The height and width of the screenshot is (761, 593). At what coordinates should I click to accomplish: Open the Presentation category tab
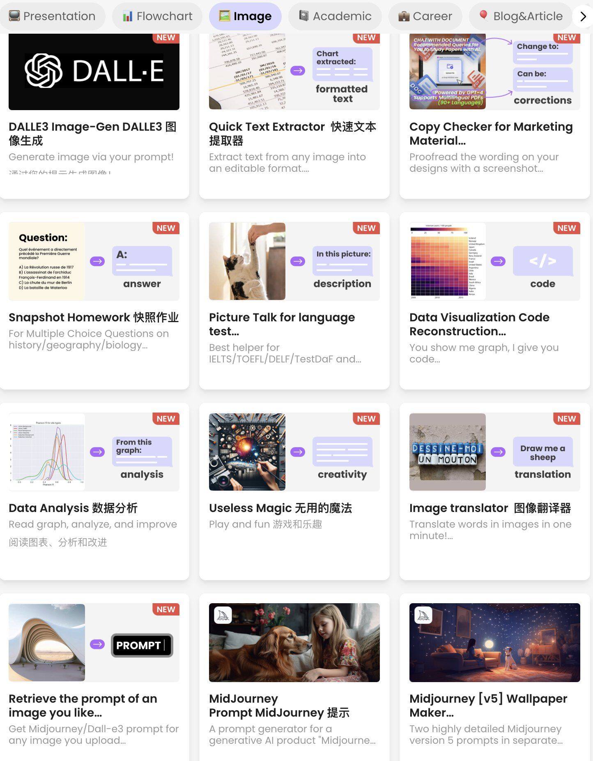pos(52,16)
